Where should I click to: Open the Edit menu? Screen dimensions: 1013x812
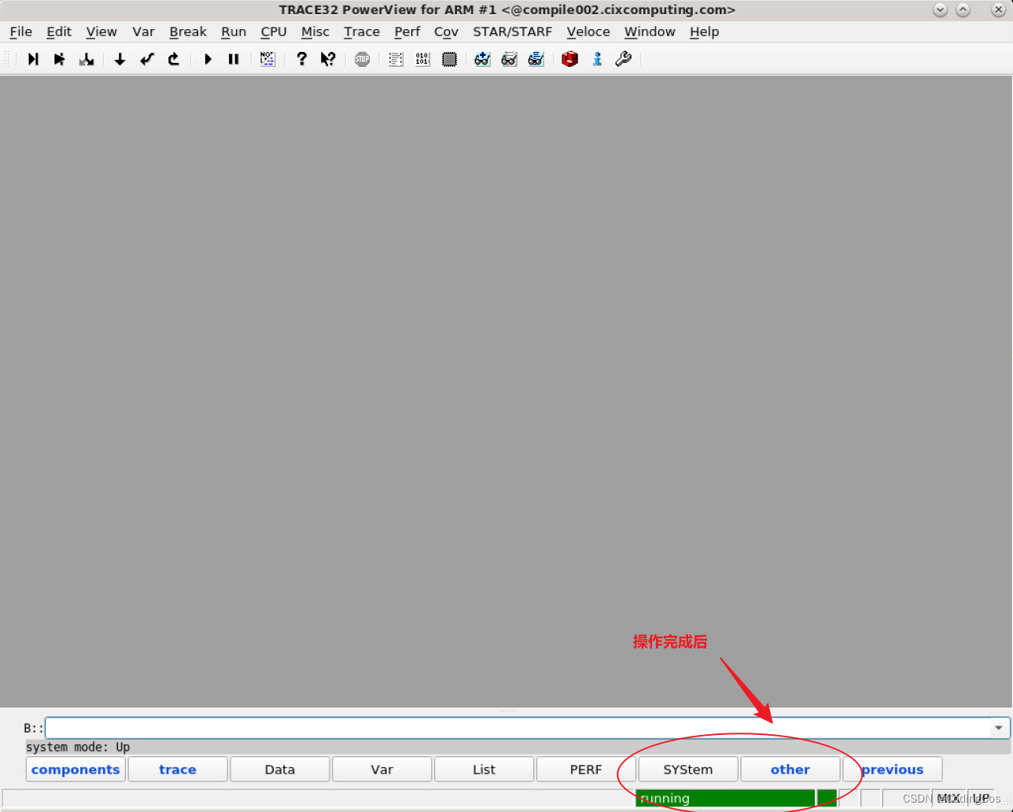(x=59, y=31)
